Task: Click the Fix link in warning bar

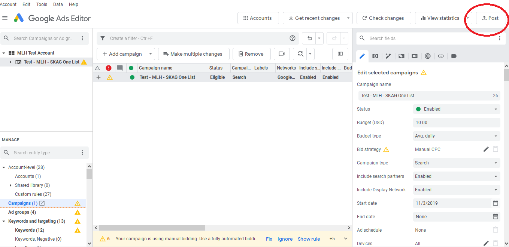Action: tap(269, 239)
